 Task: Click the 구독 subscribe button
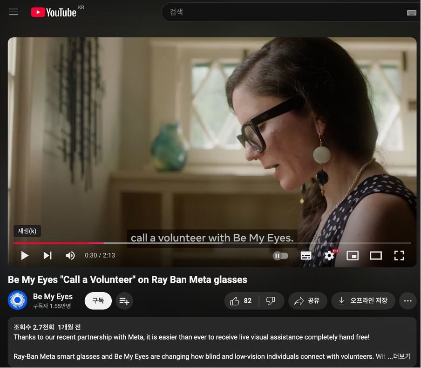pos(98,300)
